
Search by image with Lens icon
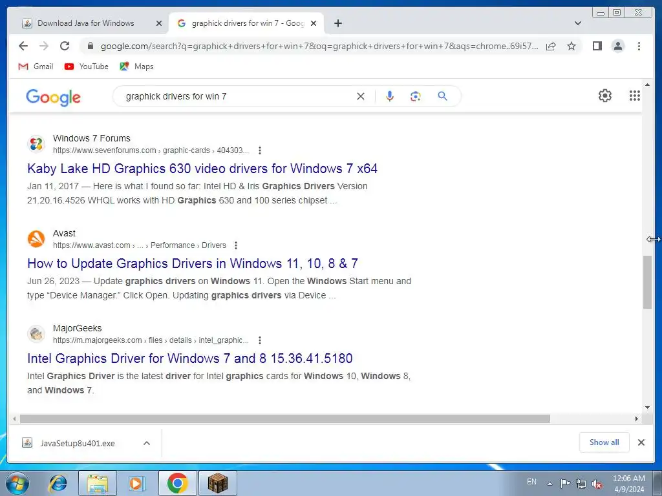[x=416, y=96]
